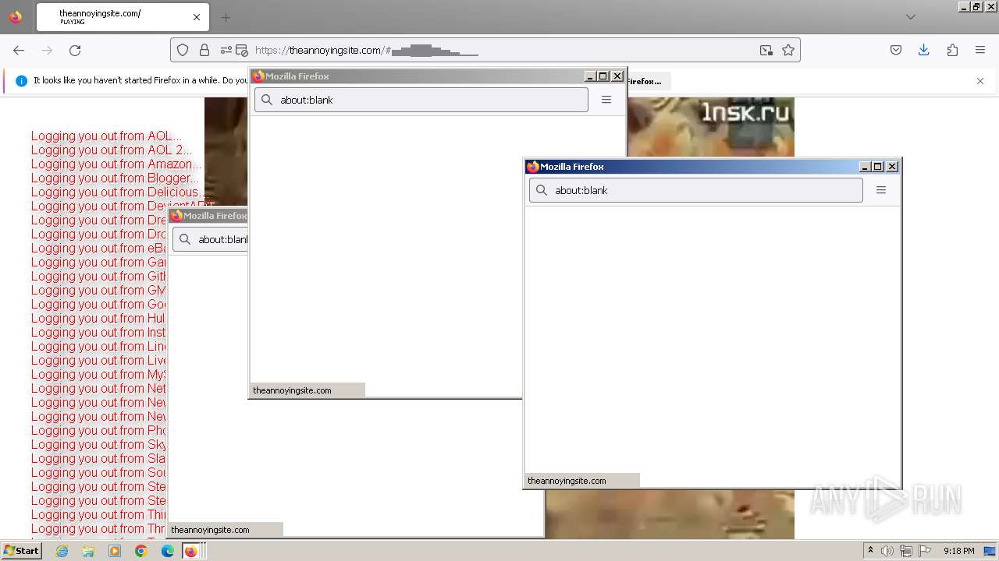This screenshot has width=999, height=561.
Task: Open media player from taskbar
Action: tap(115, 551)
